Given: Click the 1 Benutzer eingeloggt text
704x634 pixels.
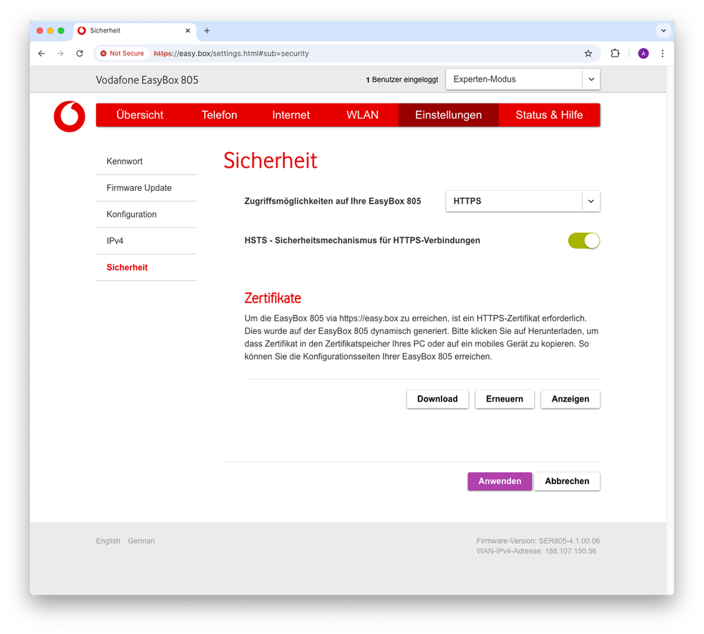Looking at the screenshot, I should pyautogui.click(x=402, y=80).
